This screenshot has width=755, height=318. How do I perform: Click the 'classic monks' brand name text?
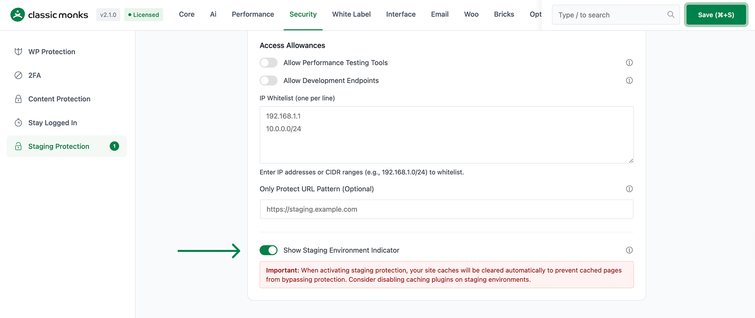click(58, 15)
